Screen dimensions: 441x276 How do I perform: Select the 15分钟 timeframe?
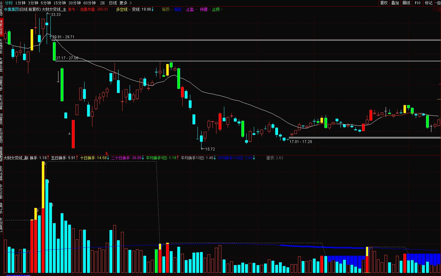[x=60, y=3]
